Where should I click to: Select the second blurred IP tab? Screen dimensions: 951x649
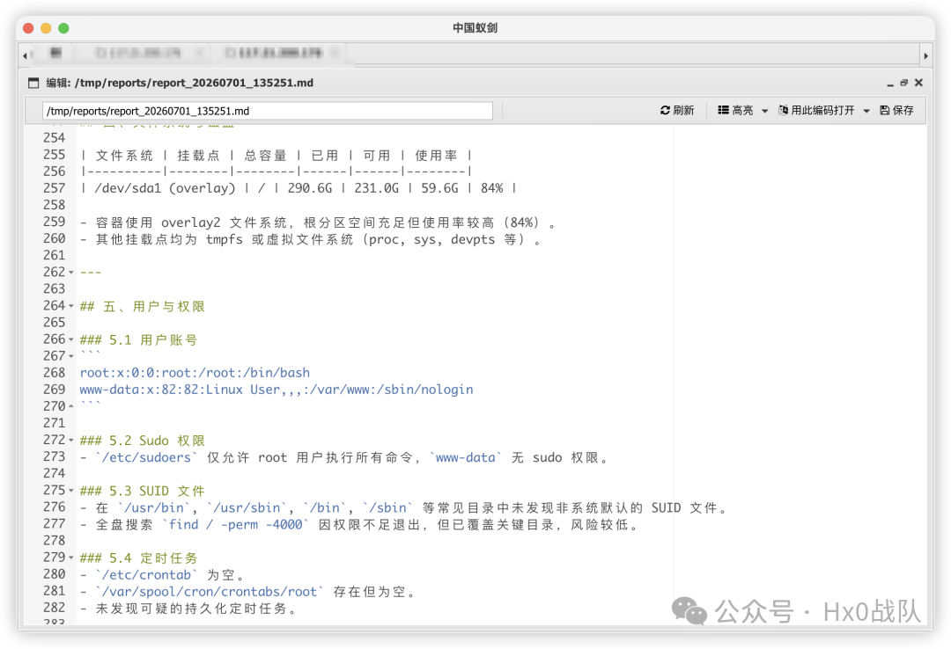coord(141,54)
